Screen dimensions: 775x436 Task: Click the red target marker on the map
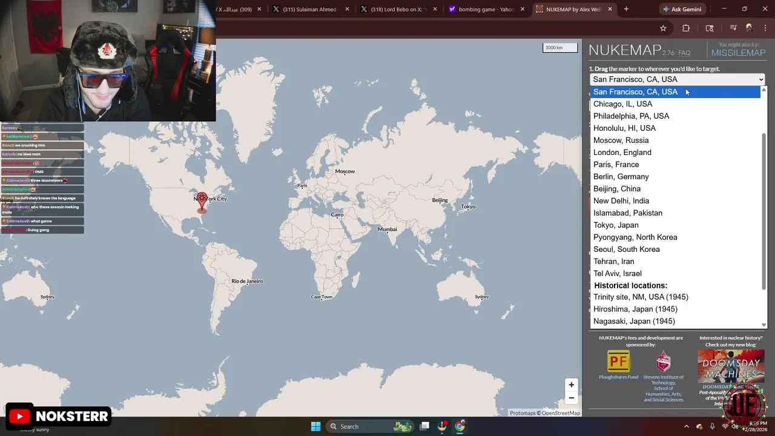point(202,202)
